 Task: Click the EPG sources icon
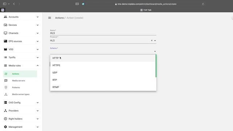[5, 41]
